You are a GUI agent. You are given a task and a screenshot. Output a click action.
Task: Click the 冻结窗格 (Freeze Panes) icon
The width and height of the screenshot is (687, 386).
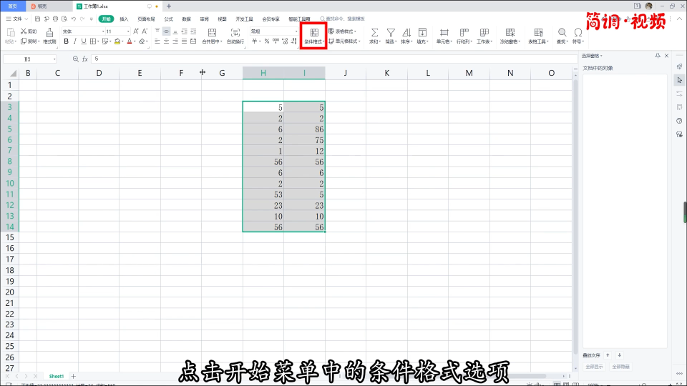coord(510,33)
